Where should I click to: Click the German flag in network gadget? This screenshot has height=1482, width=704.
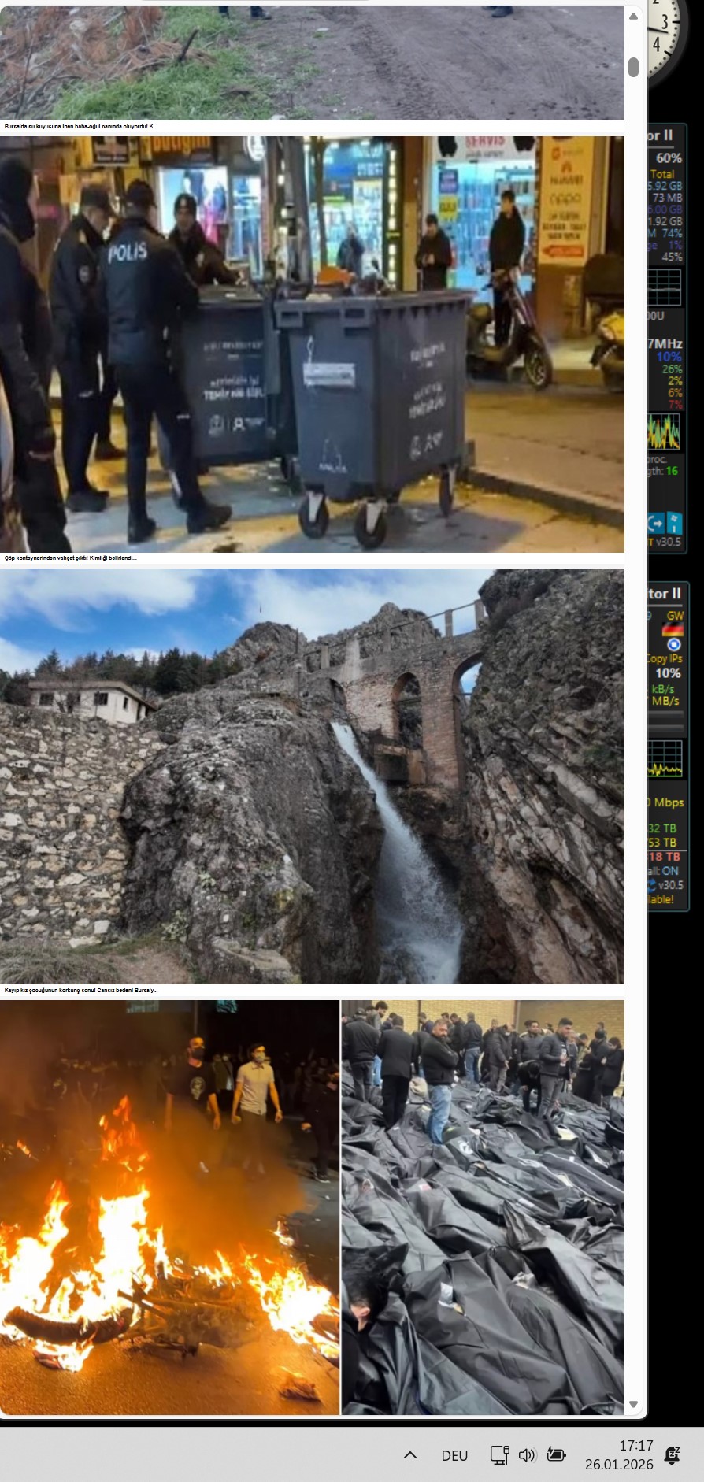click(673, 629)
